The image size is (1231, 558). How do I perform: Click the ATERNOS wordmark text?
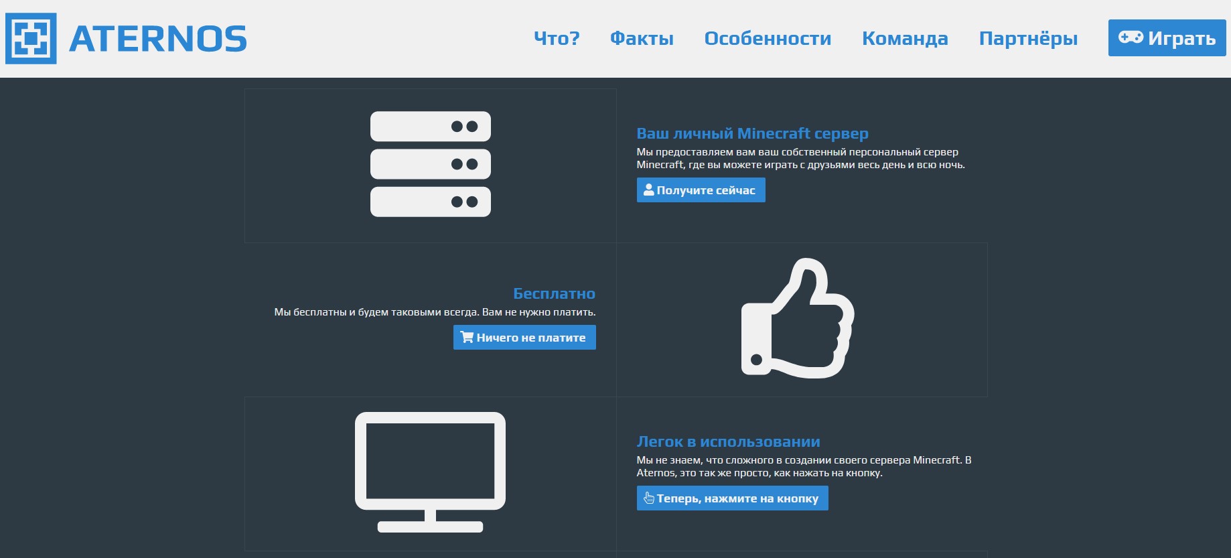(158, 39)
